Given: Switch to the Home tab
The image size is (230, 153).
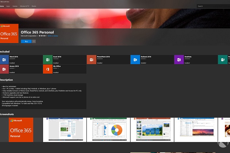Looking at the screenshot, I should [x=2, y=6].
